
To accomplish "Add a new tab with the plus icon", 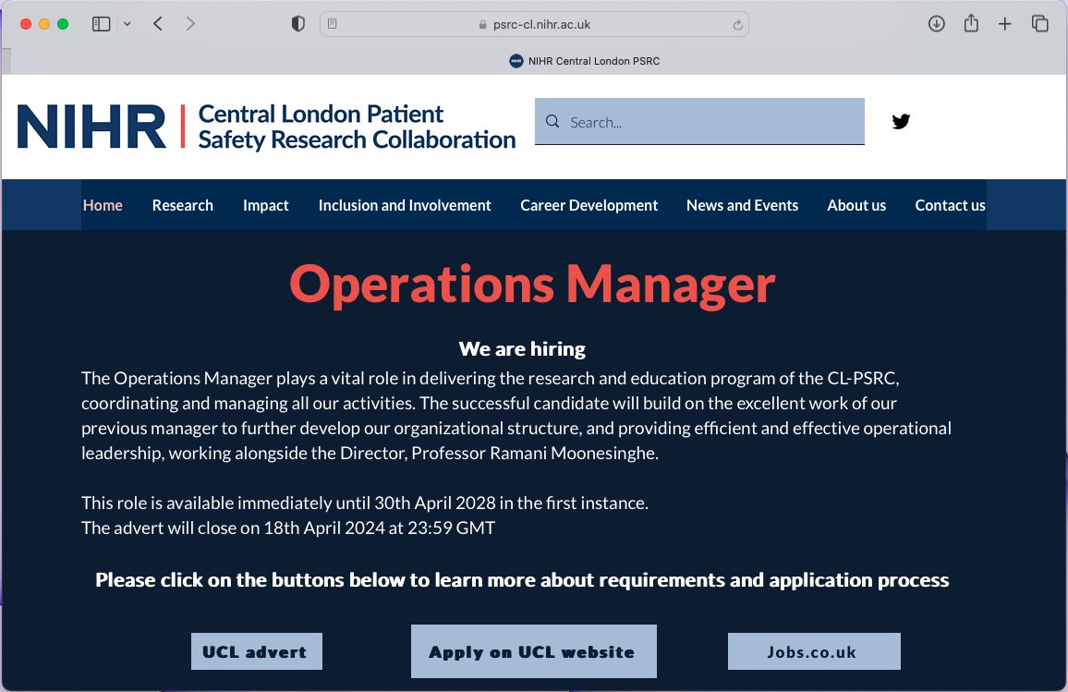I will 1004,24.
